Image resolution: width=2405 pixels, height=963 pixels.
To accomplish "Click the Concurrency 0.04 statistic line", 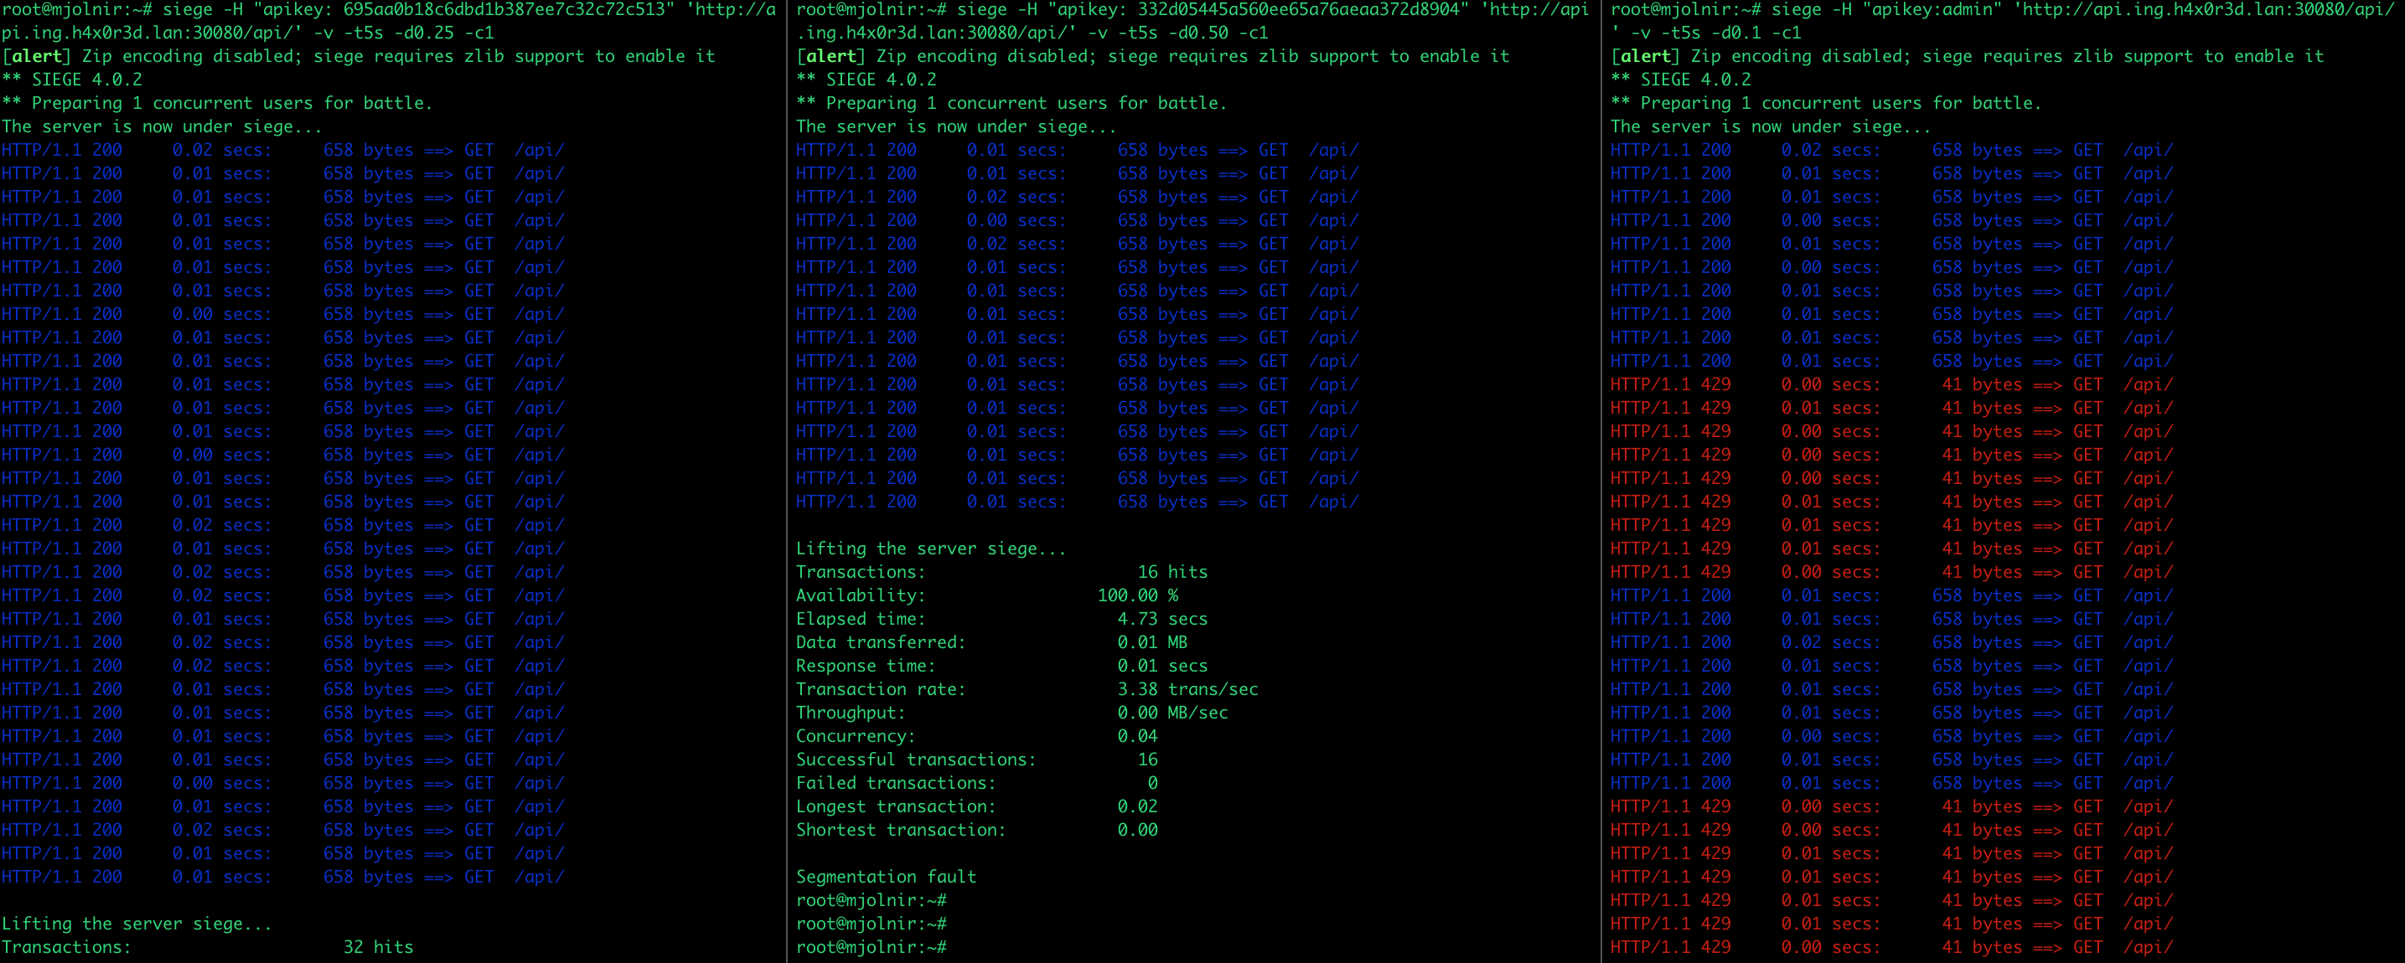I will pyautogui.click(x=976, y=735).
